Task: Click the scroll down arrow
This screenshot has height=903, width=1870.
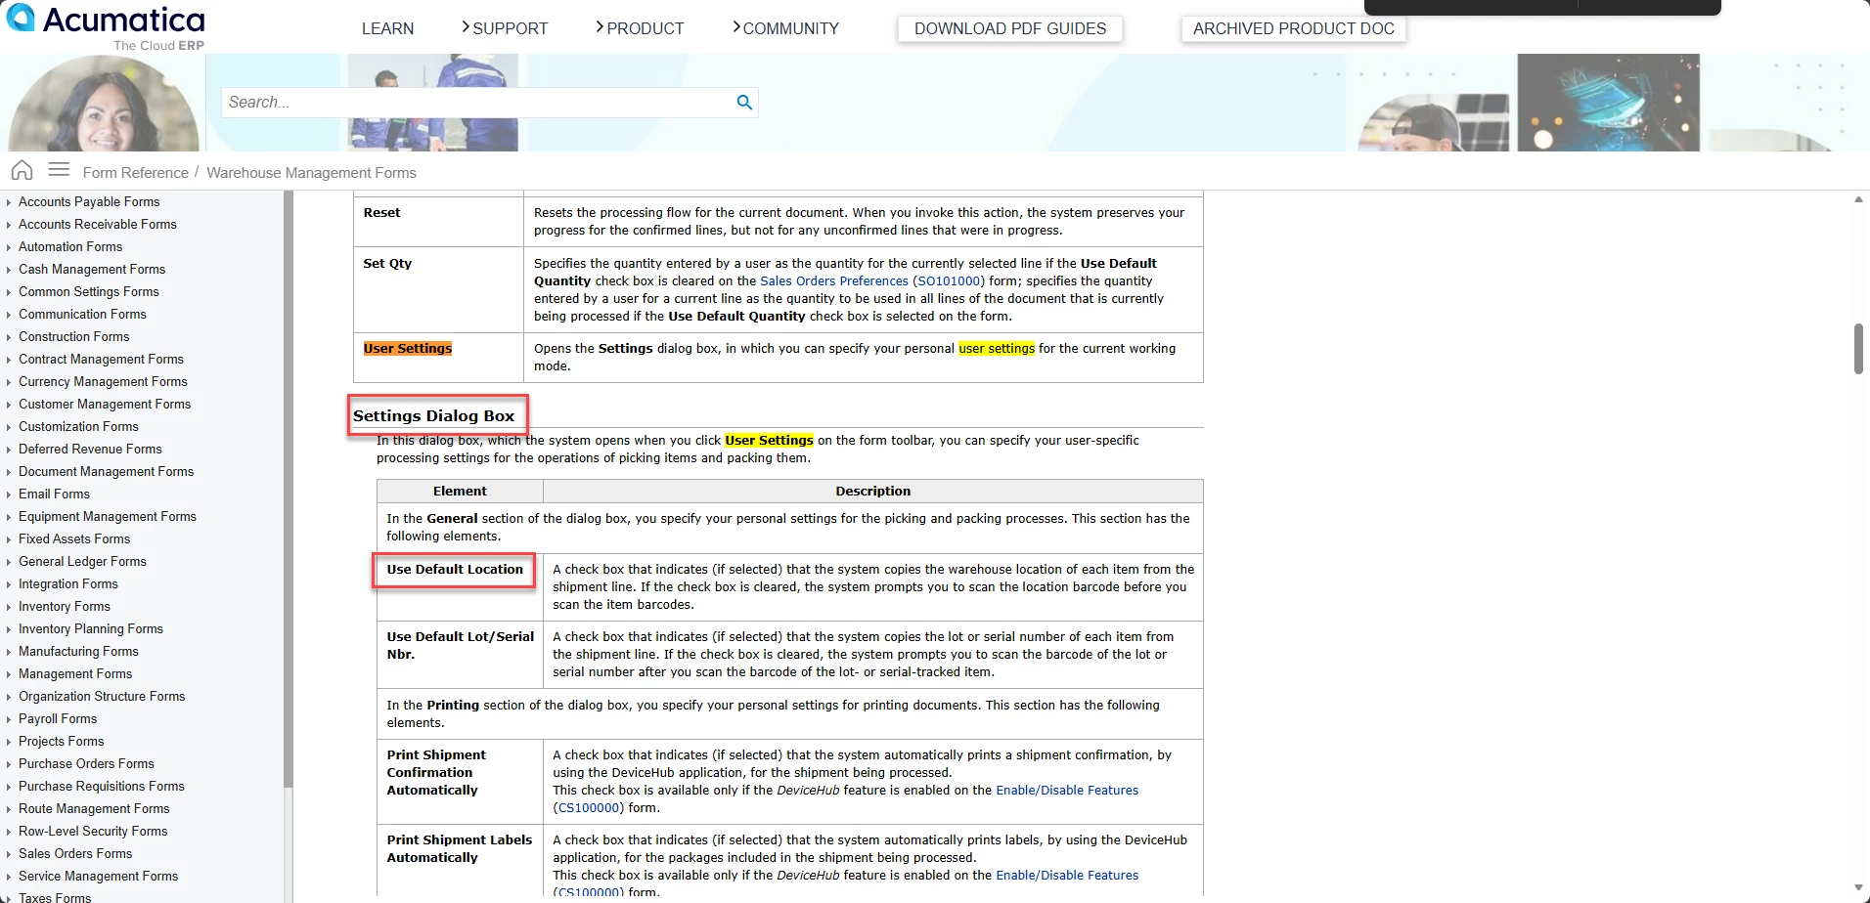Action: click(1858, 887)
